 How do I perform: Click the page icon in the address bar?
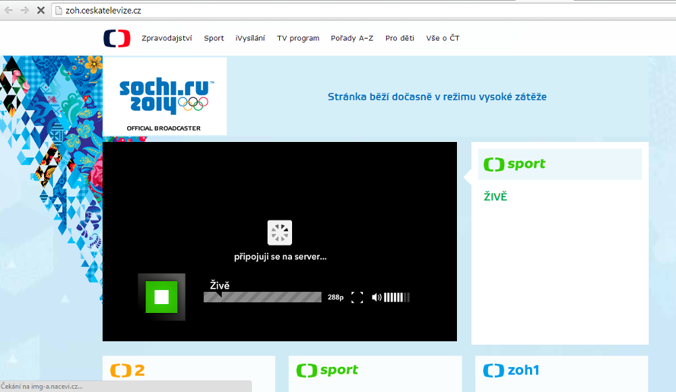tap(59, 10)
